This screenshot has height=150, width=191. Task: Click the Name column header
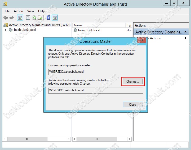tap(99, 25)
